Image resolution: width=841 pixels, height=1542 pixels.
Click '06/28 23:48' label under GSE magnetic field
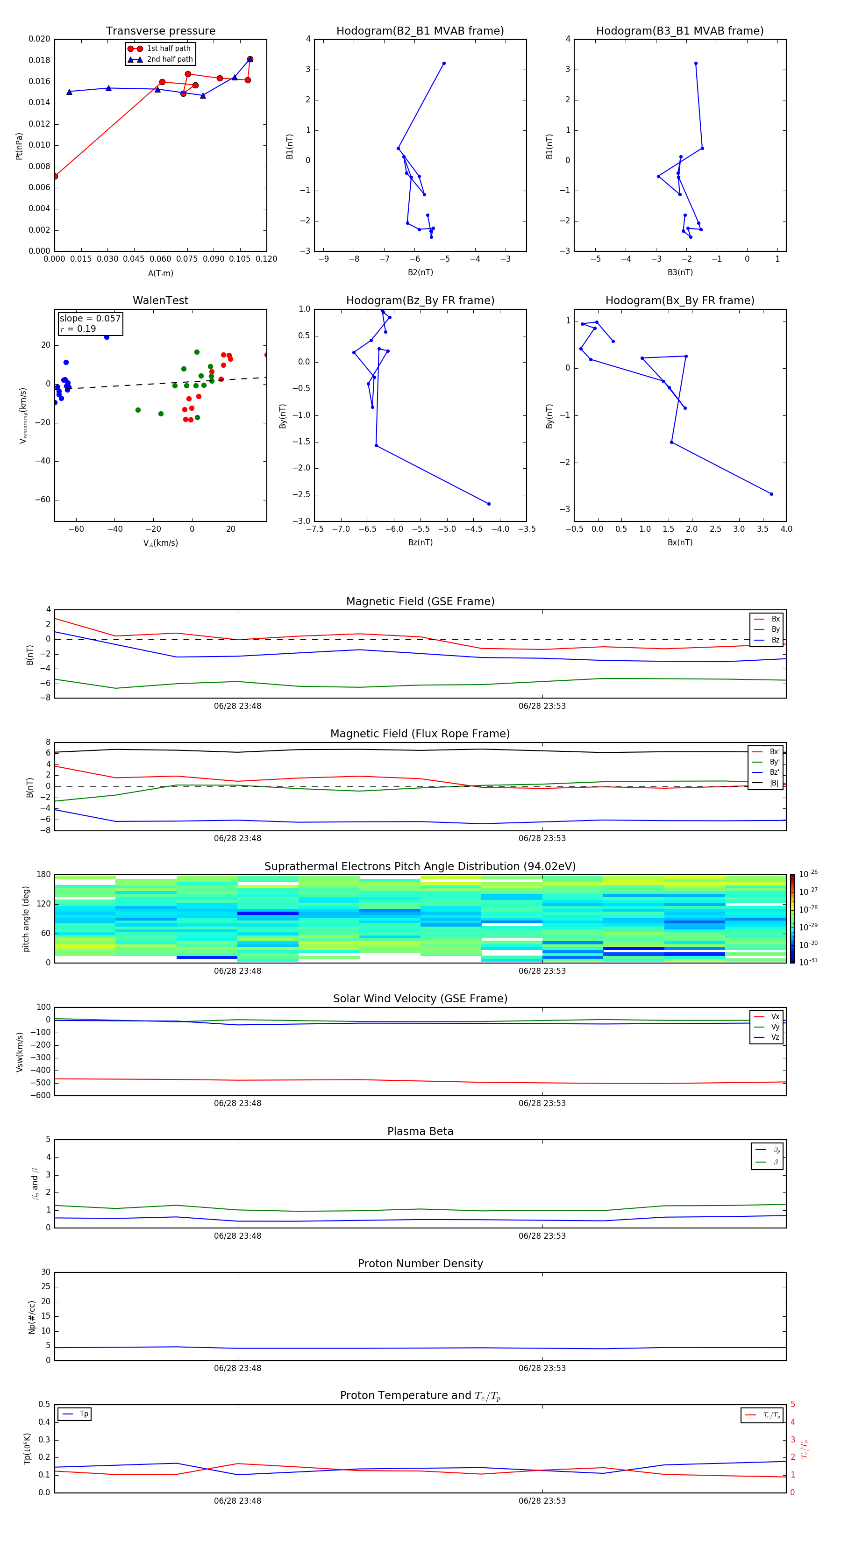tap(238, 707)
